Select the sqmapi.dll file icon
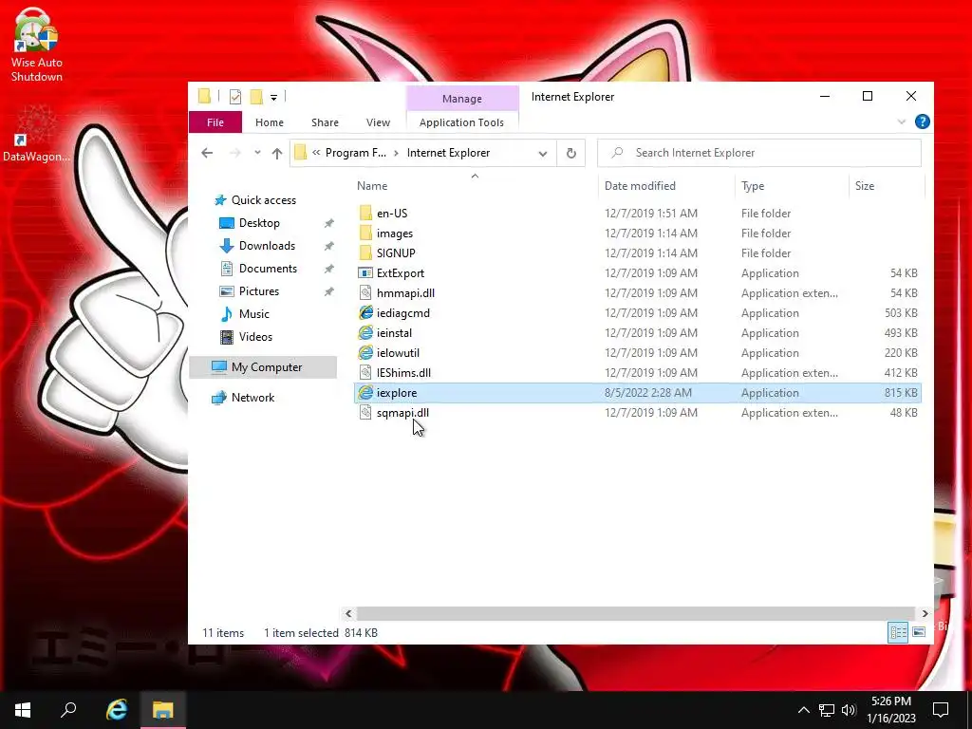Image resolution: width=972 pixels, height=729 pixels. point(365,412)
